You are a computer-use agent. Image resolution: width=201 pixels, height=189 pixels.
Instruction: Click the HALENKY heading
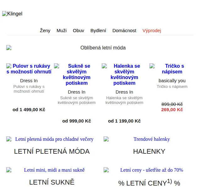(x=149, y=151)
